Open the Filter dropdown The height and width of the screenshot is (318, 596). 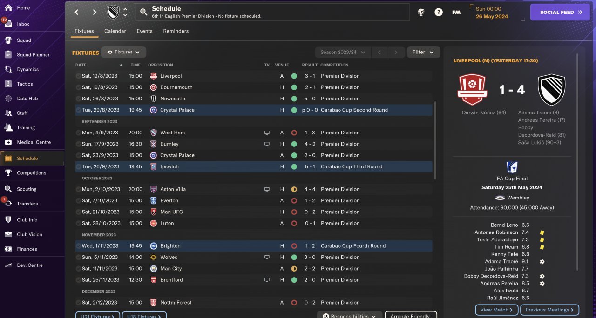423,53
